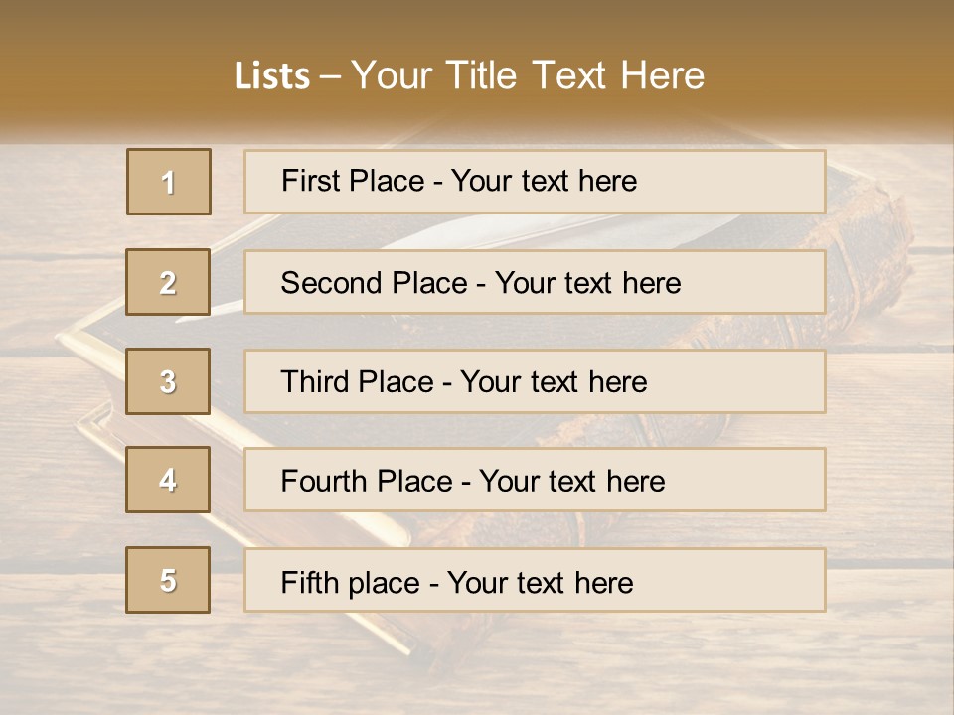Select the number 4 square
The image size is (954, 715).
click(168, 480)
